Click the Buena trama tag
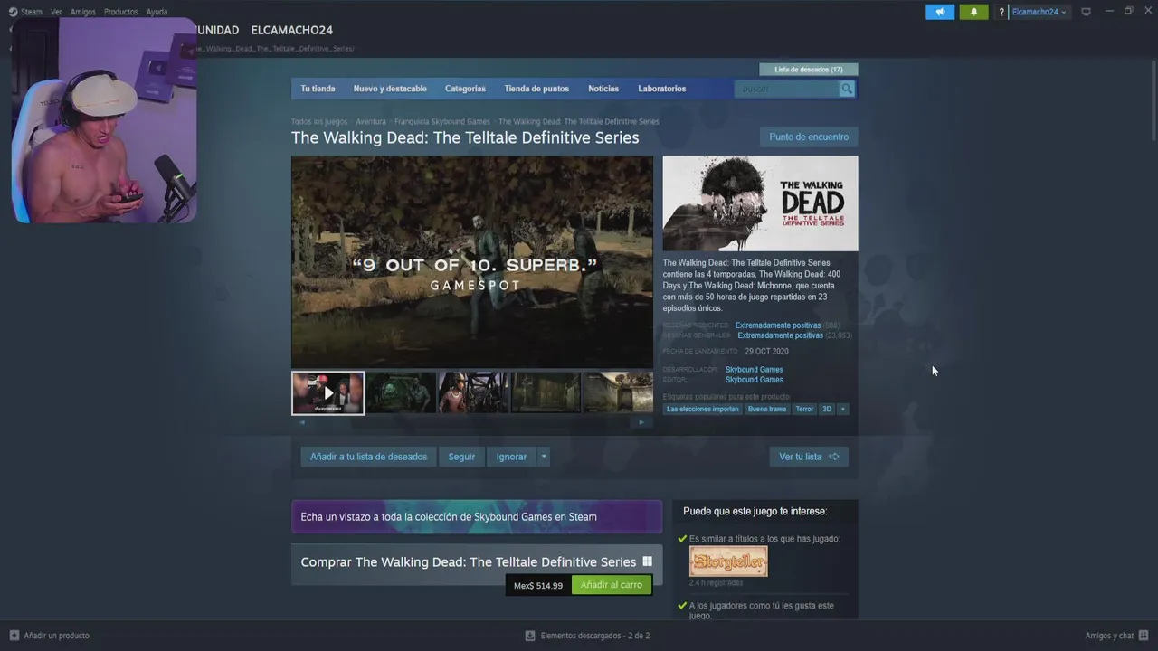The width and height of the screenshot is (1158, 651). point(767,409)
